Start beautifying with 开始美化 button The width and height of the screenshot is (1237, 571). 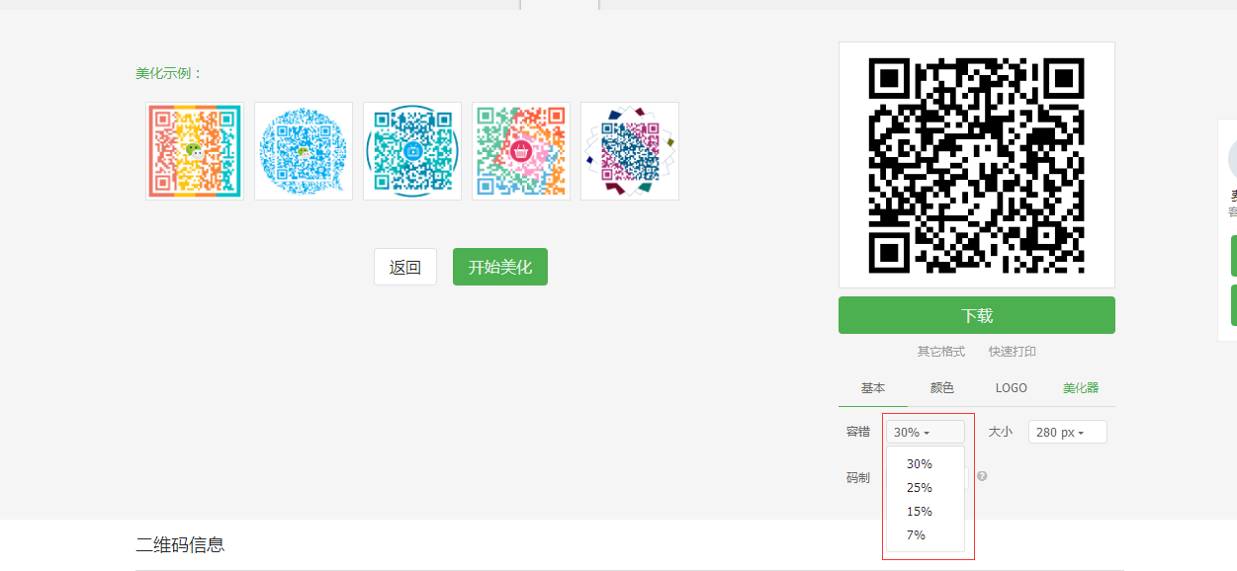click(x=500, y=267)
